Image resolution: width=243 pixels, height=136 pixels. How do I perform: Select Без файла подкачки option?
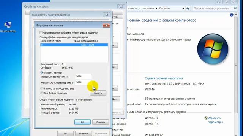pyautogui.click(x=42, y=93)
